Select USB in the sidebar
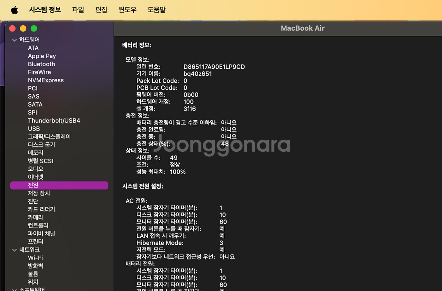442x291 pixels. pos(34,128)
